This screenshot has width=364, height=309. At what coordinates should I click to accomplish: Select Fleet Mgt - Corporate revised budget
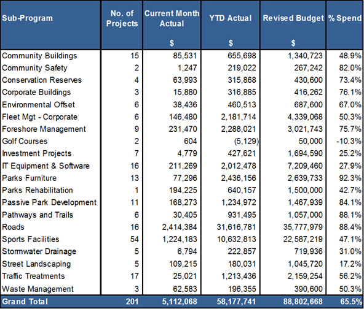[x=305, y=117]
